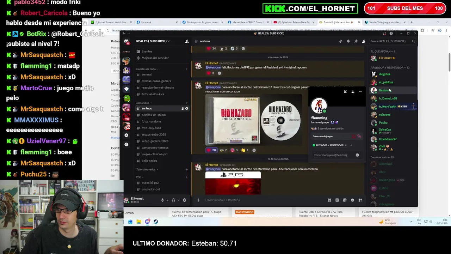Show hidden system tray icons chevron
The height and width of the screenshot is (254, 451).
[x=411, y=222]
